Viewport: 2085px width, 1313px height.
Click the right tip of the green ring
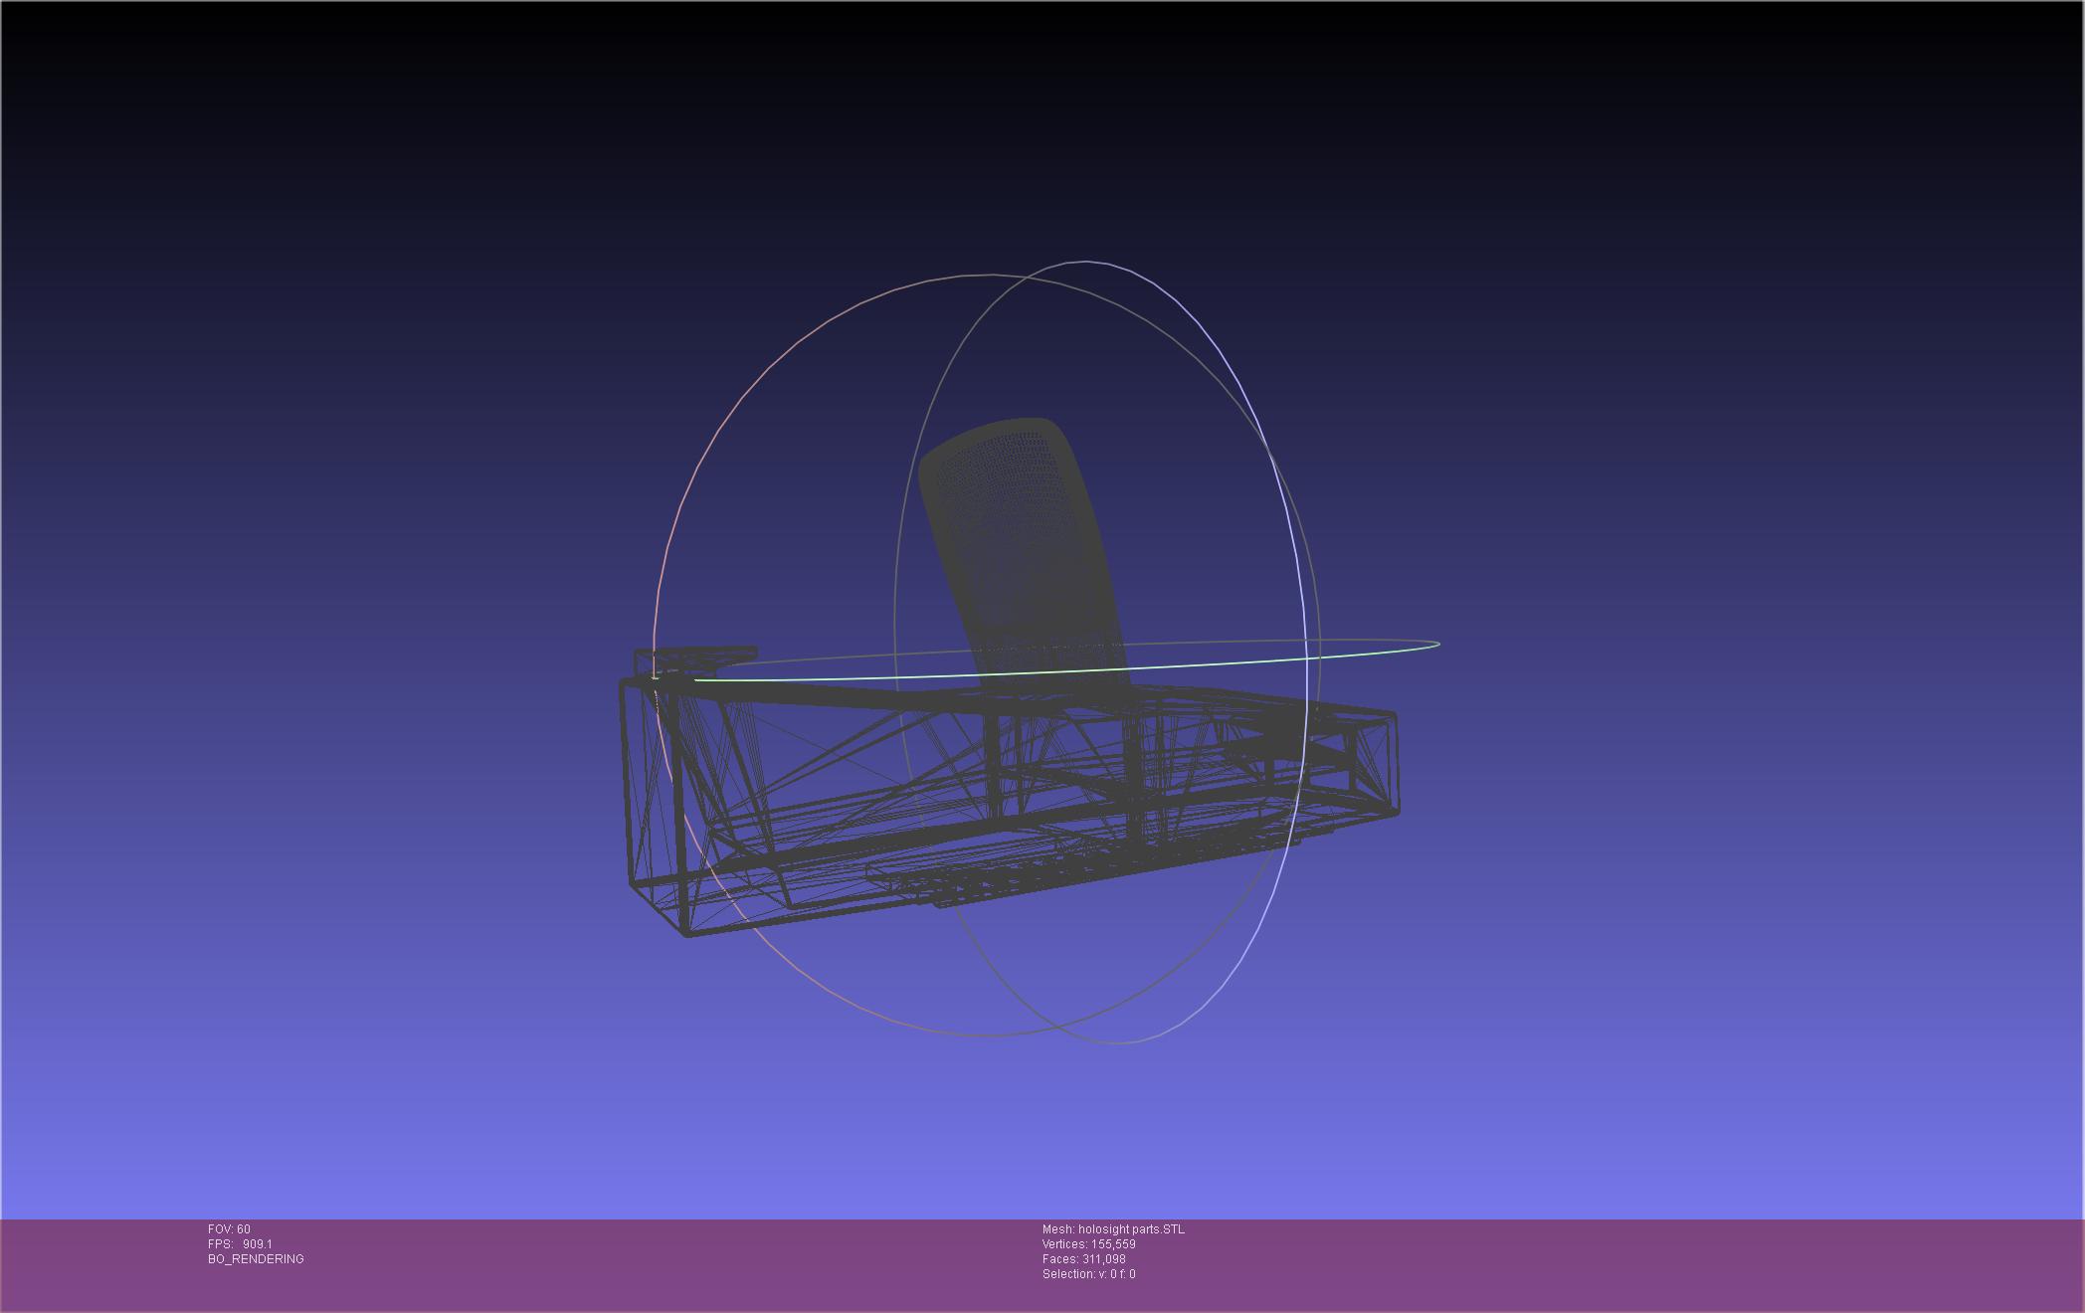(1437, 645)
